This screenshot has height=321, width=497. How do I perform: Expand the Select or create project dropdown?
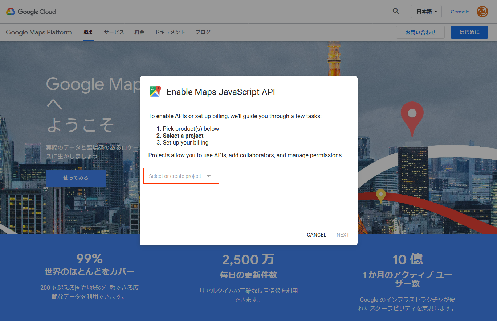pos(181,176)
